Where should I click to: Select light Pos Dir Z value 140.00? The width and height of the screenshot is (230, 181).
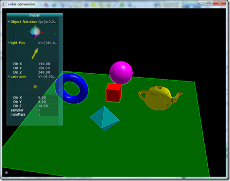pyautogui.click(x=48, y=72)
